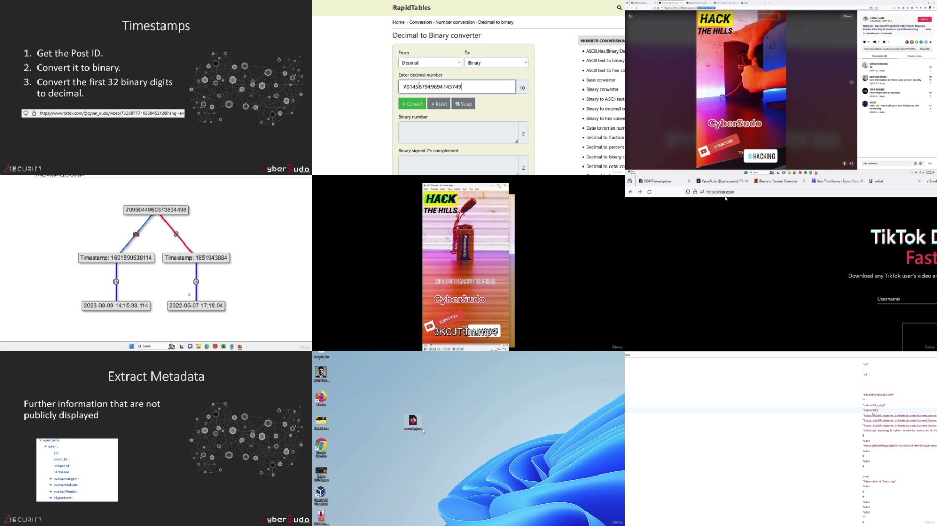
Task: Click the Report flag on the TikTok video
Action: (x=847, y=16)
